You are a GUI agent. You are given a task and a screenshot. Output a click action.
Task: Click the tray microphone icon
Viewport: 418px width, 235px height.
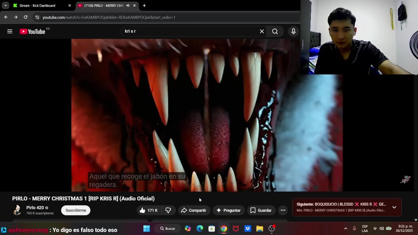354,228
